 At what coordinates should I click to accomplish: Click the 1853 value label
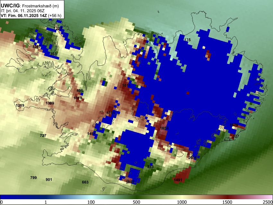click(164, 128)
